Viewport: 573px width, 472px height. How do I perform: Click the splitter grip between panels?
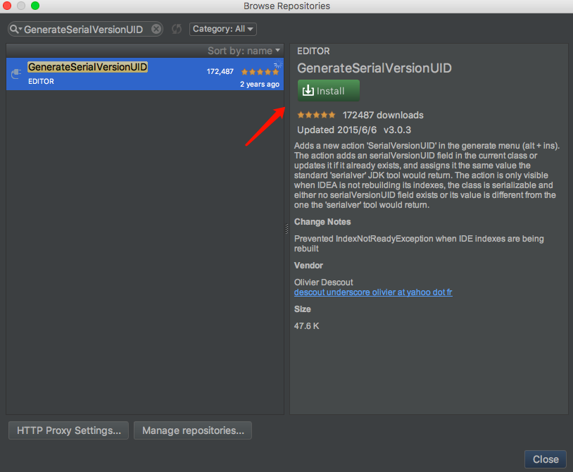[287, 229]
